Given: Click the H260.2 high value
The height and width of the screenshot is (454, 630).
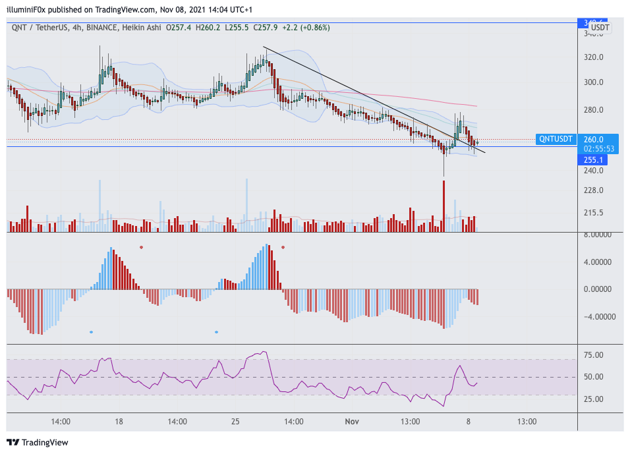Looking at the screenshot, I should tap(208, 28).
